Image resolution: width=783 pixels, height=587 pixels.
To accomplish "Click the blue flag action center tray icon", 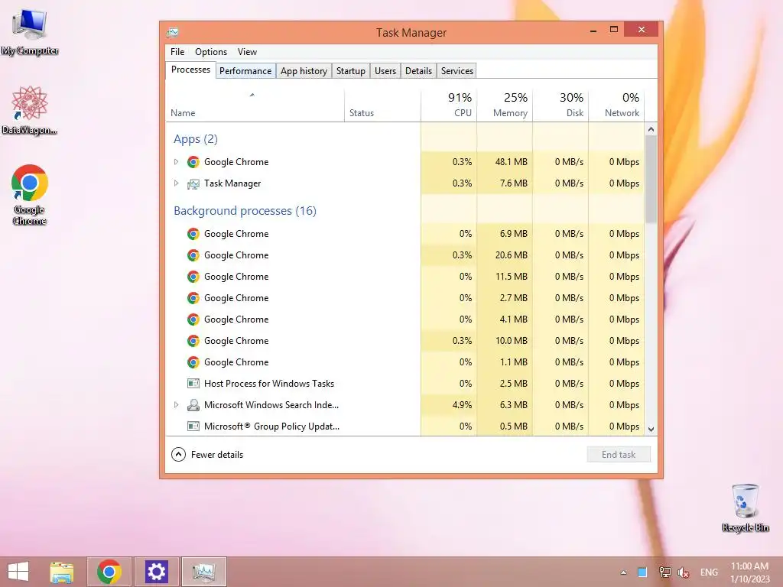I will pyautogui.click(x=642, y=572).
